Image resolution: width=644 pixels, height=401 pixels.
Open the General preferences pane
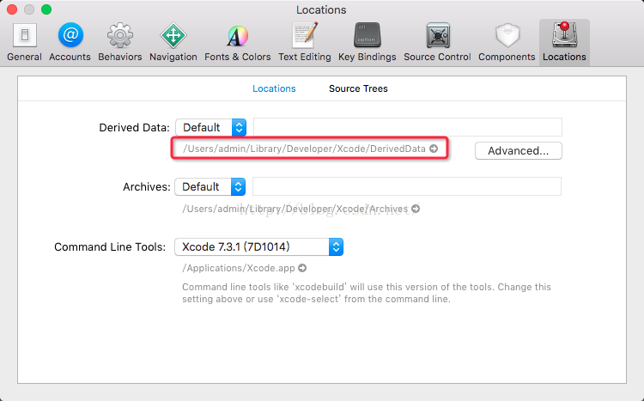pos(24,42)
